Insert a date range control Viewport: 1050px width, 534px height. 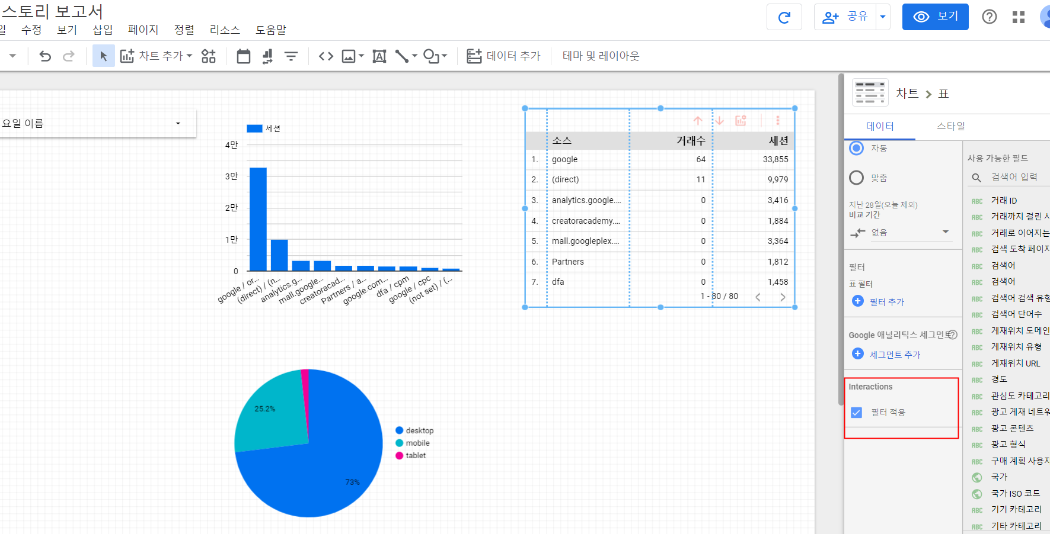(244, 56)
